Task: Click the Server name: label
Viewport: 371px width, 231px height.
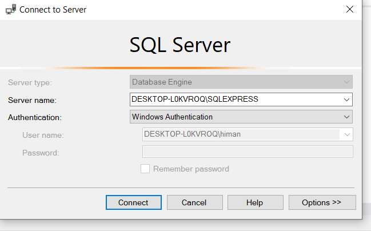Action: (x=32, y=100)
